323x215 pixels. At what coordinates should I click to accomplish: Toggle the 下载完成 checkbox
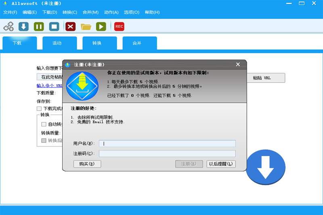(39, 109)
